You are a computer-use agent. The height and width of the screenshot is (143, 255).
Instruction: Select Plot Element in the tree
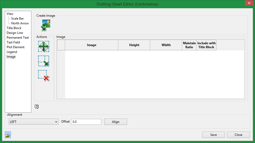tap(15, 47)
